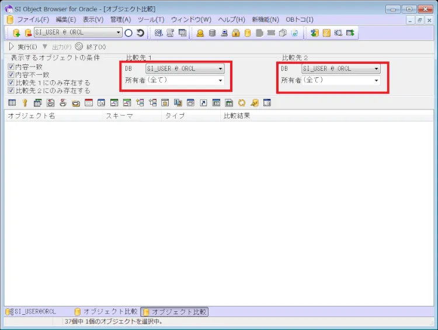Image resolution: width=438 pixels, height=330 pixels.
Task: Select the red-header window filter icon
Action: 89,103
